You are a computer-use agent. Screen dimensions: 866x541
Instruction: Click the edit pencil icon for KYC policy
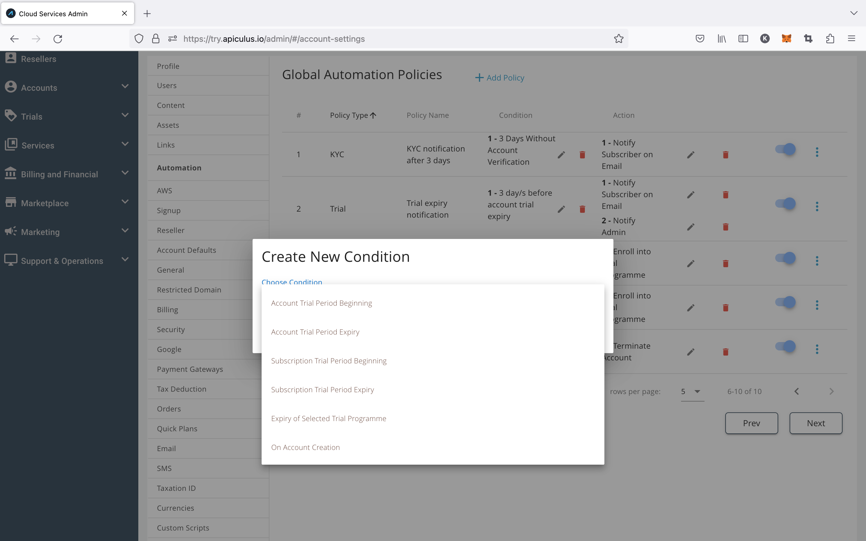(561, 154)
